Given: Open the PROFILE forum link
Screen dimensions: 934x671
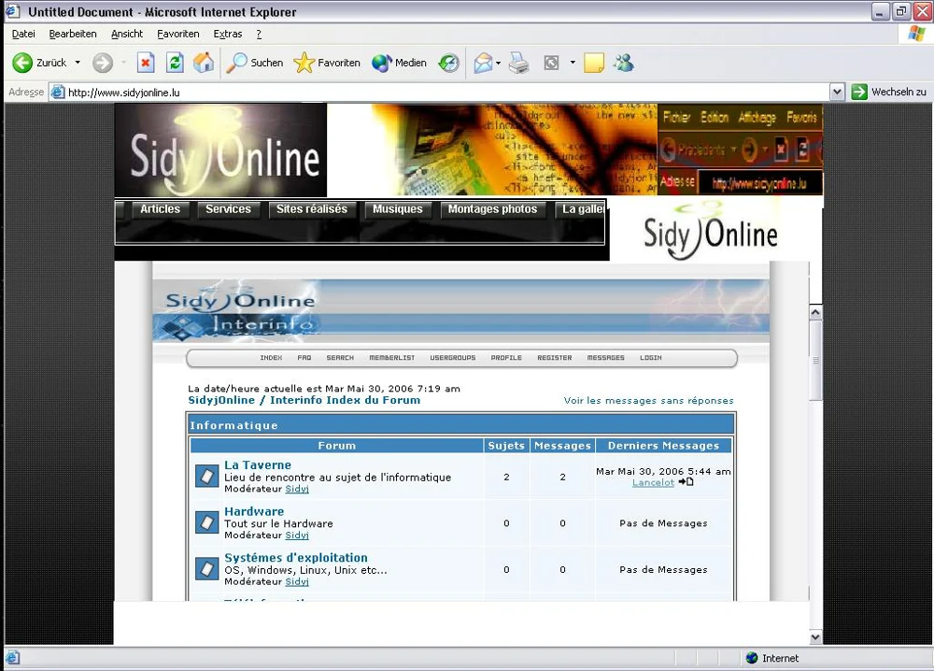Looking at the screenshot, I should point(506,358).
